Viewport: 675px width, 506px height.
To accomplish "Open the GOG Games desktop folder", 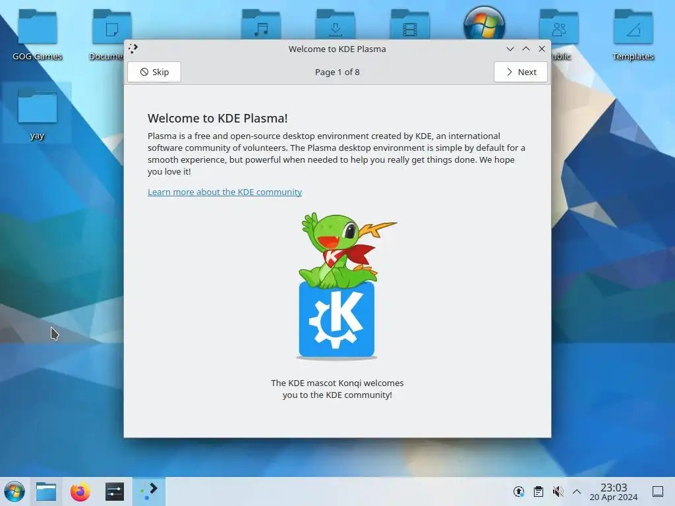I will click(38, 34).
